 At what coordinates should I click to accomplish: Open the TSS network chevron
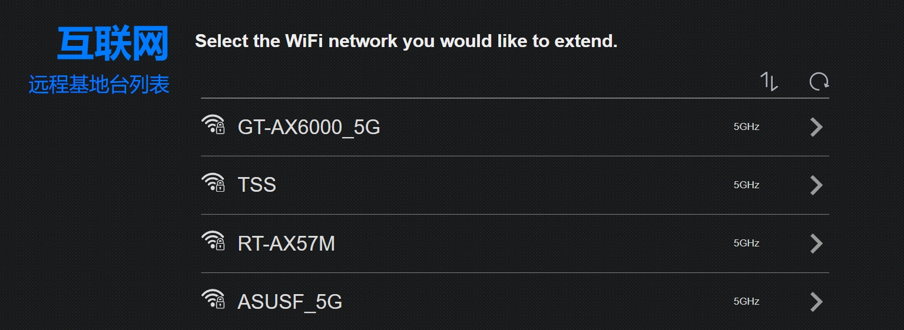816,185
